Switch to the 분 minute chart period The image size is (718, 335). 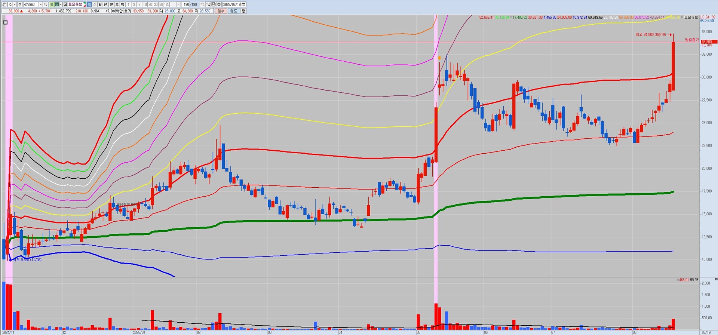[x=111, y=4]
